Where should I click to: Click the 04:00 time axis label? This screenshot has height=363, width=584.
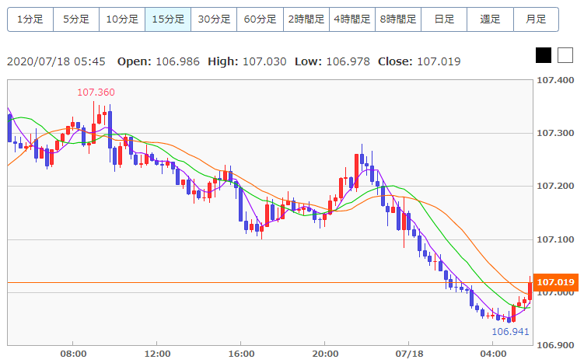point(493,354)
